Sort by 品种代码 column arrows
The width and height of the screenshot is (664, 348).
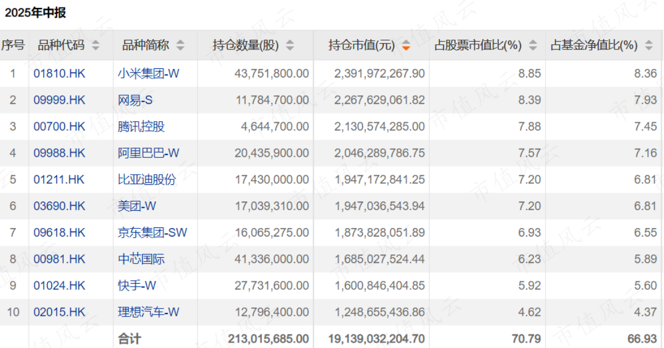click(x=96, y=45)
